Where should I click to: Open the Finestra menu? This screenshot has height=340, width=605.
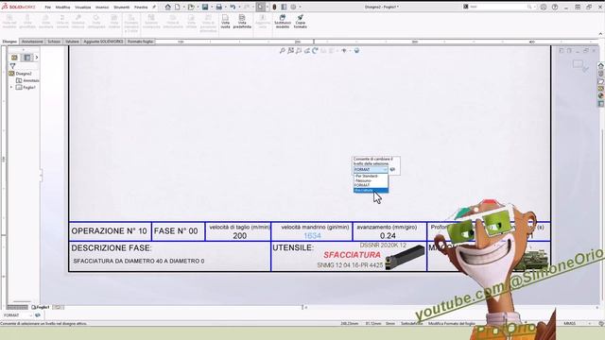coord(141,8)
